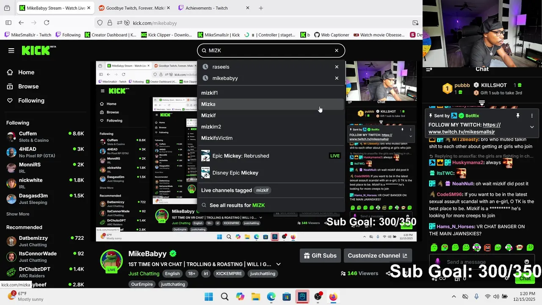
Task: Click the Customize channel button
Action: tap(377, 255)
